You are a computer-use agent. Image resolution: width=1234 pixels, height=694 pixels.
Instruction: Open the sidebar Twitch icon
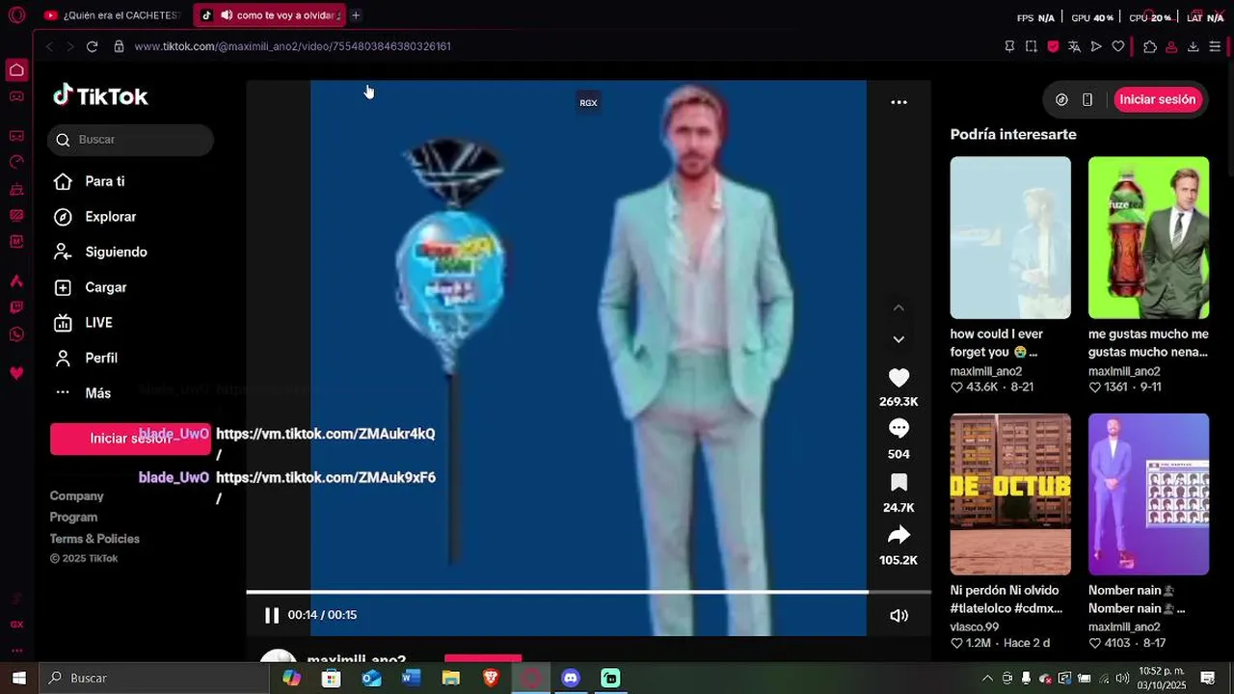coord(16,308)
